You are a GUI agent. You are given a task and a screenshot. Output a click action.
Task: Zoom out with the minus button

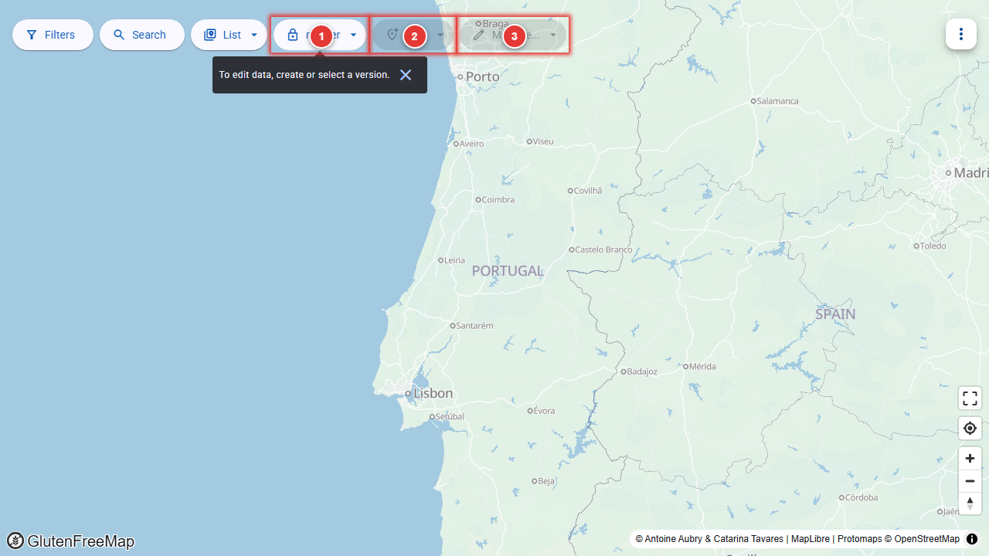click(x=970, y=480)
